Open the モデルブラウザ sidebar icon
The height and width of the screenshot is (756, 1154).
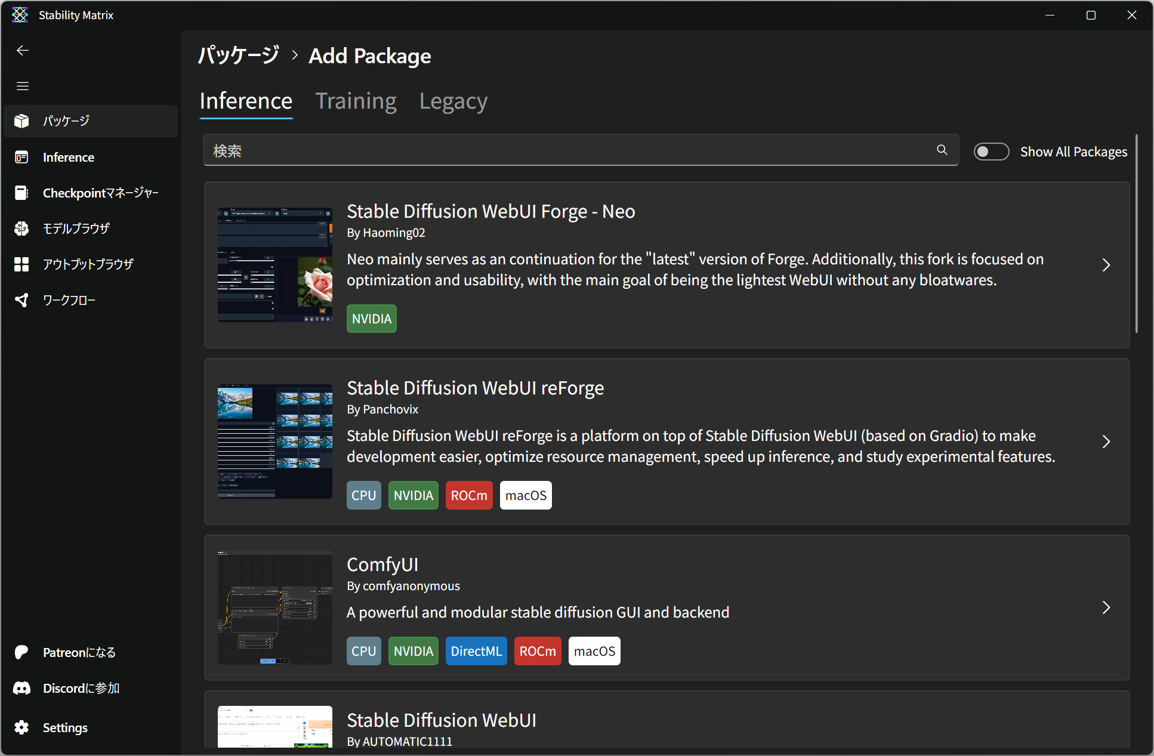(22, 229)
